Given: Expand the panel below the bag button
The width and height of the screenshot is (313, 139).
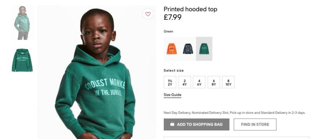Looking at the screenshot, I should [x=236, y=137].
